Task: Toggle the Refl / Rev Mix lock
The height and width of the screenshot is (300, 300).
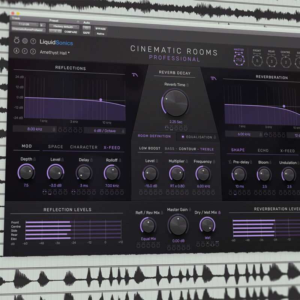Action: pos(162,213)
